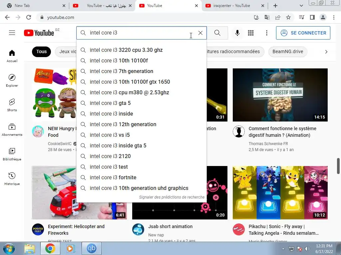Open Explorer in the sidebar

pyautogui.click(x=12, y=81)
